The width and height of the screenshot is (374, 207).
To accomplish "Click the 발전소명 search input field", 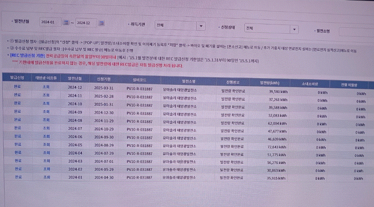I will 356,32.
